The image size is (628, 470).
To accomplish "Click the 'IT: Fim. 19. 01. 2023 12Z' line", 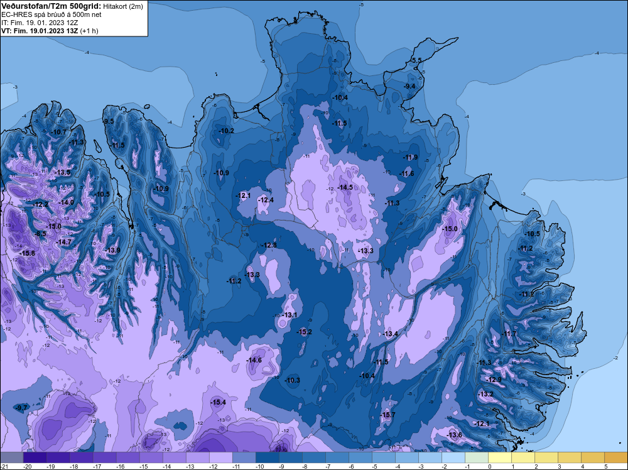I will [39, 23].
